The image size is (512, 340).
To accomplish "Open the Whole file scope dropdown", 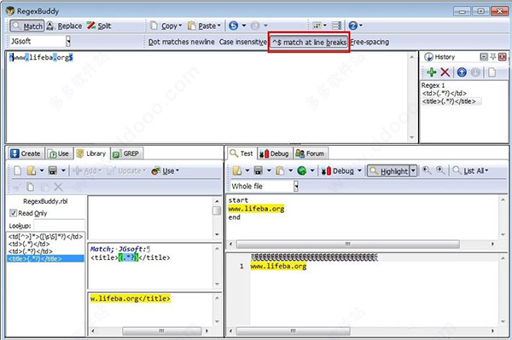I will pos(296,186).
